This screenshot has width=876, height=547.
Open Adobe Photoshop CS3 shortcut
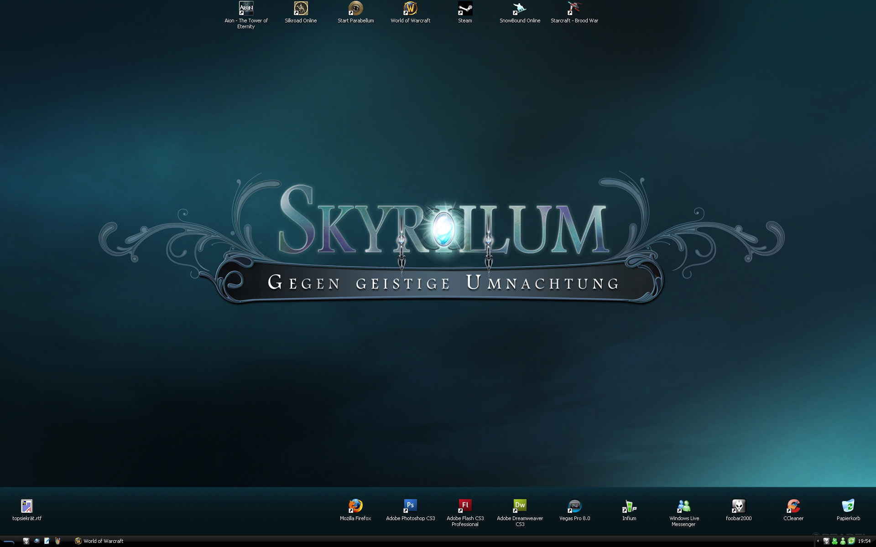410,506
